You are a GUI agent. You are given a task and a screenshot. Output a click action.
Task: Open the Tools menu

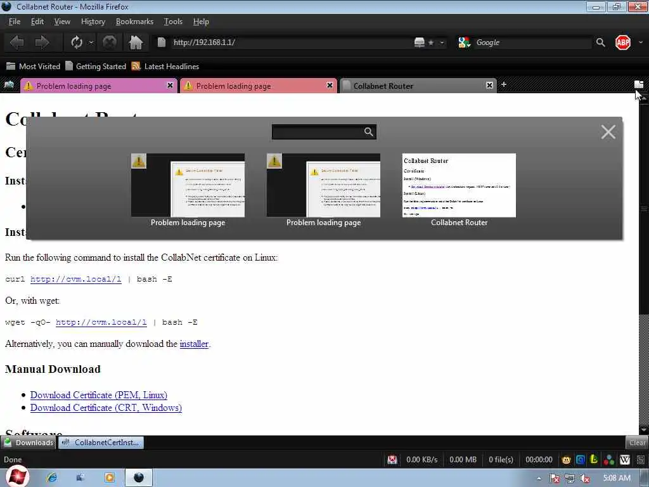173,22
